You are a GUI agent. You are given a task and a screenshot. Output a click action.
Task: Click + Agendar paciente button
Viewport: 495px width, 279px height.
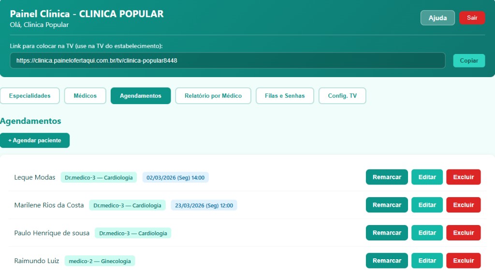point(35,140)
